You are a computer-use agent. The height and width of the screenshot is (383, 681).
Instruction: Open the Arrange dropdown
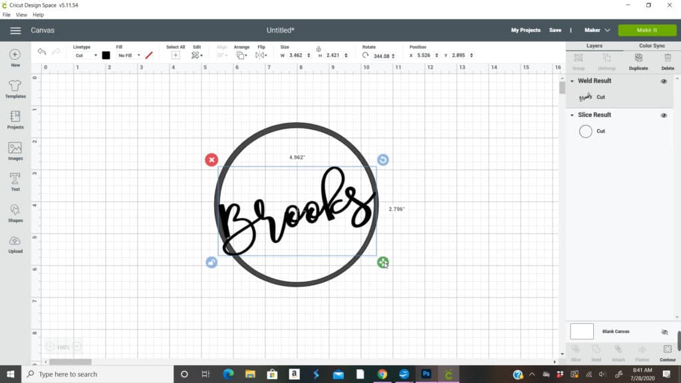241,55
